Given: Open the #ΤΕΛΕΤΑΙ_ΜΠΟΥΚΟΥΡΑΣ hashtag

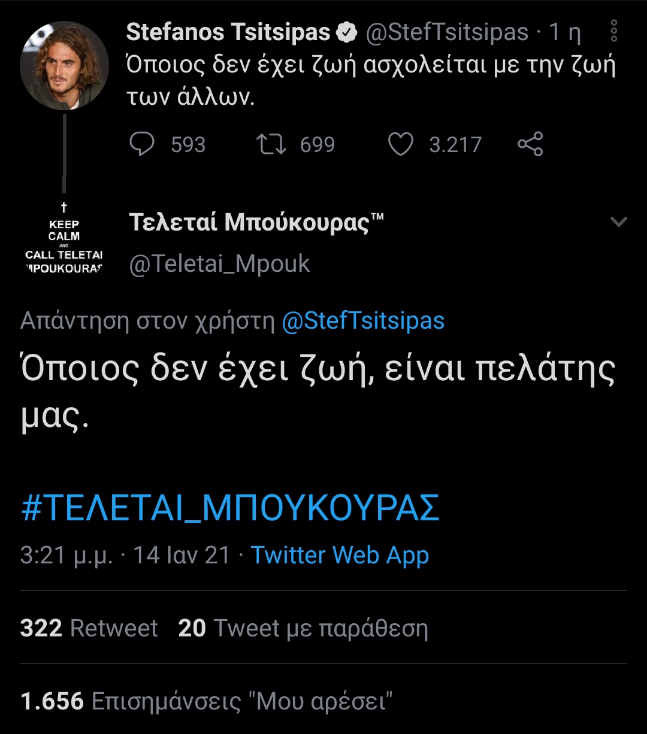Looking at the screenshot, I should point(231,508).
